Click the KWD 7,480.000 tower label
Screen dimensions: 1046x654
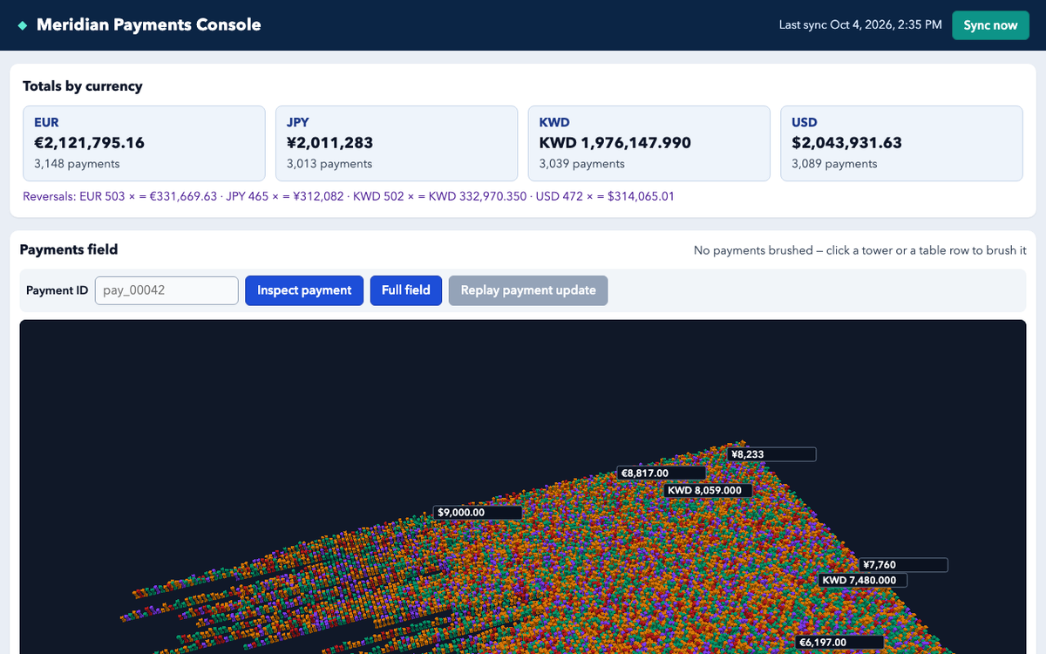coord(864,580)
